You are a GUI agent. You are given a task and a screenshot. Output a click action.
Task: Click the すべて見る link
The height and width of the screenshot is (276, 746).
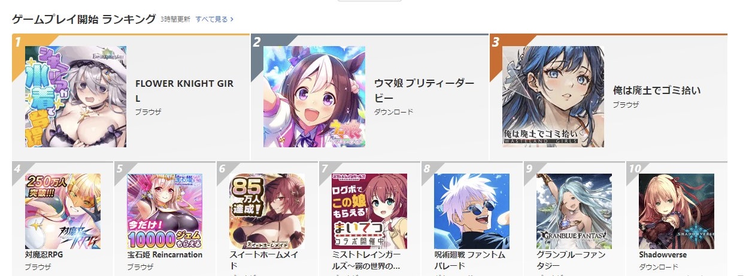point(211,19)
